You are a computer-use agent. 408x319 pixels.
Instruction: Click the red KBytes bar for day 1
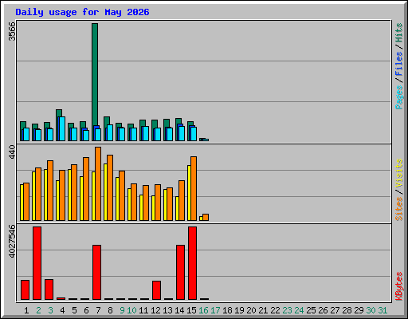point(25,289)
